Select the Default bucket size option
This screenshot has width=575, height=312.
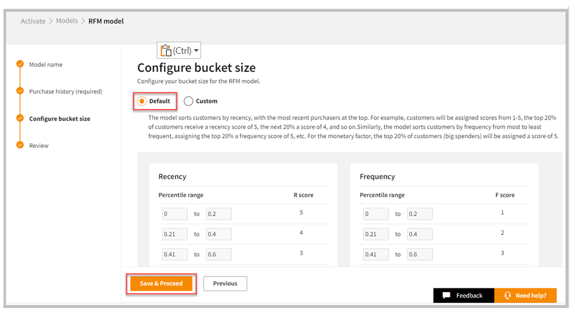click(x=142, y=101)
